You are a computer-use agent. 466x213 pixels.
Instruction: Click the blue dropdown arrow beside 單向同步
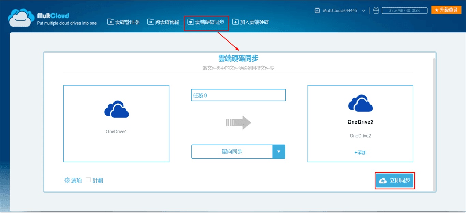pyautogui.click(x=279, y=151)
